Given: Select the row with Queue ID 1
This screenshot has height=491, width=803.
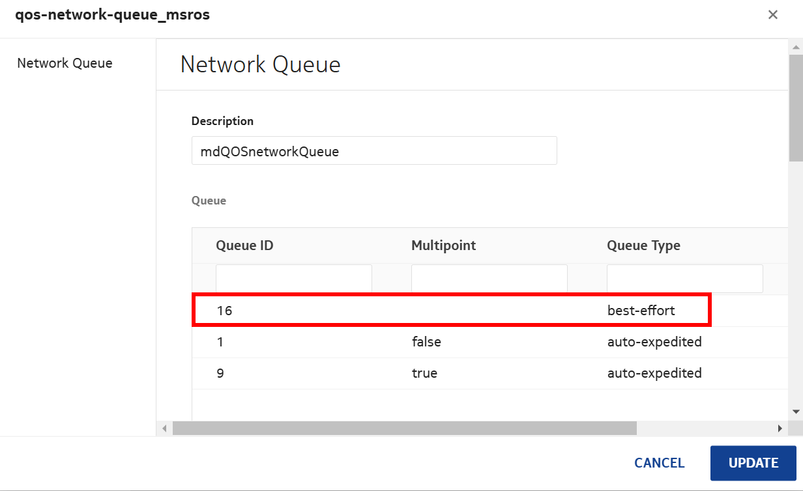Looking at the screenshot, I should coord(451,342).
